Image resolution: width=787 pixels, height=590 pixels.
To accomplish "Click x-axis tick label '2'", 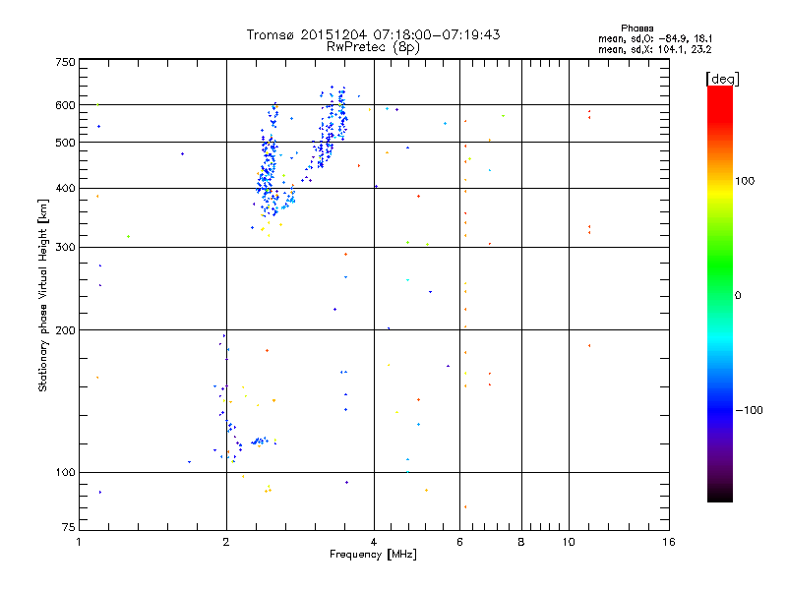I will pos(226,542).
